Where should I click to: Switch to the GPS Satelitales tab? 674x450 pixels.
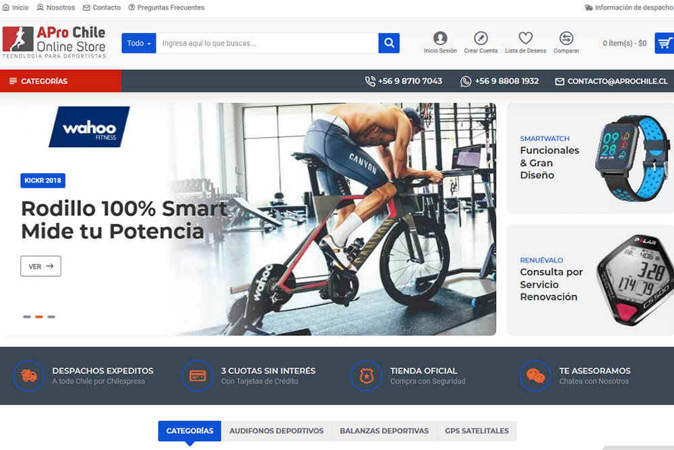click(x=477, y=430)
